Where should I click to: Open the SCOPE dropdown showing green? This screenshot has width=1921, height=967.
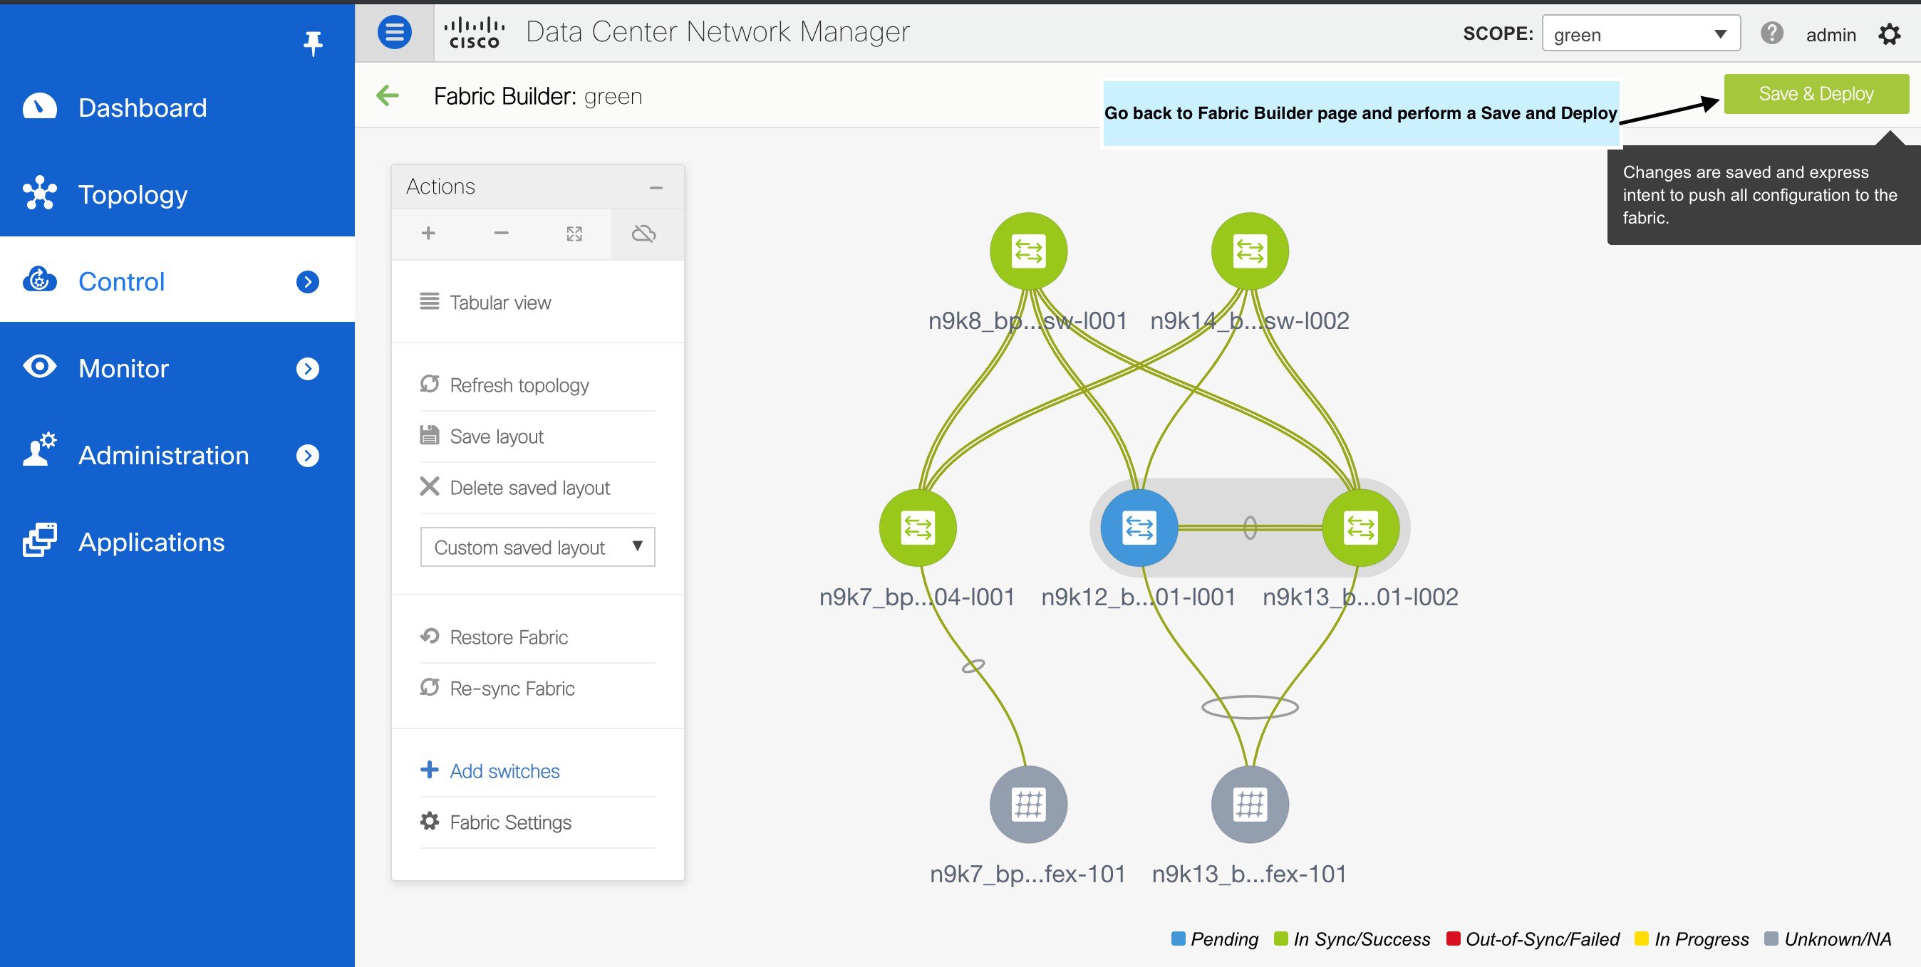click(x=1640, y=34)
